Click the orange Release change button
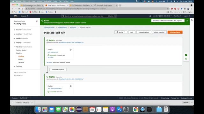The width and height of the screenshot is (204, 114). 175,32
